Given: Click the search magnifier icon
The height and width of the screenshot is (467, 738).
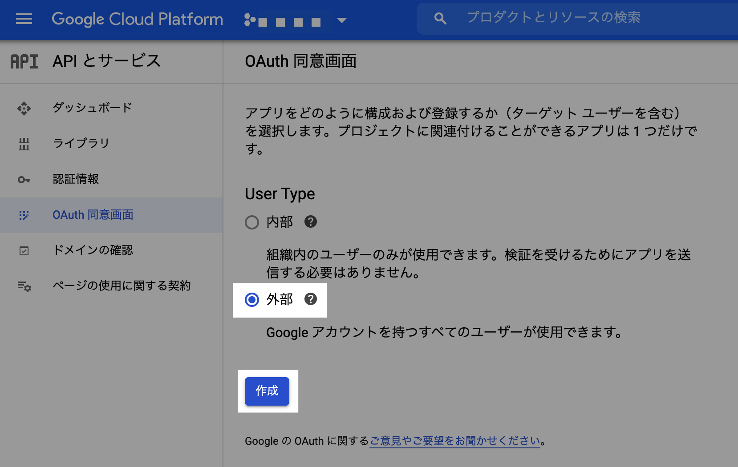Looking at the screenshot, I should [x=440, y=18].
